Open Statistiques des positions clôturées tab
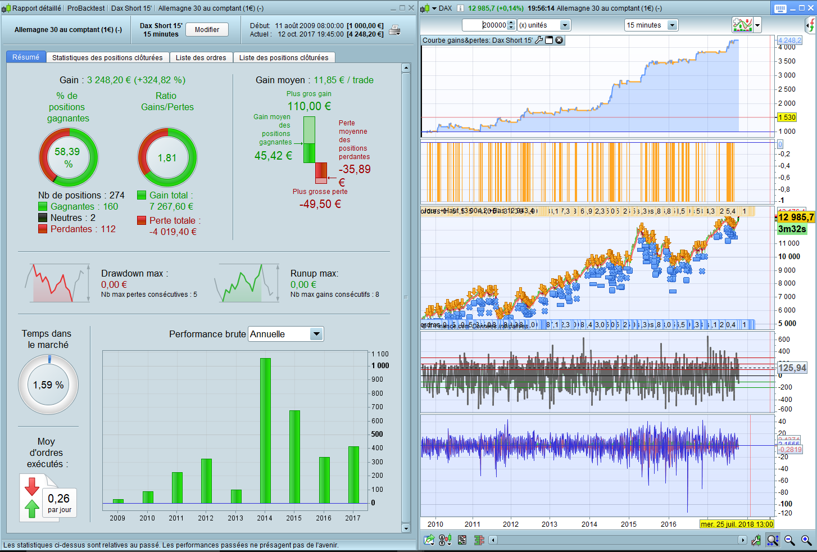 click(x=107, y=57)
